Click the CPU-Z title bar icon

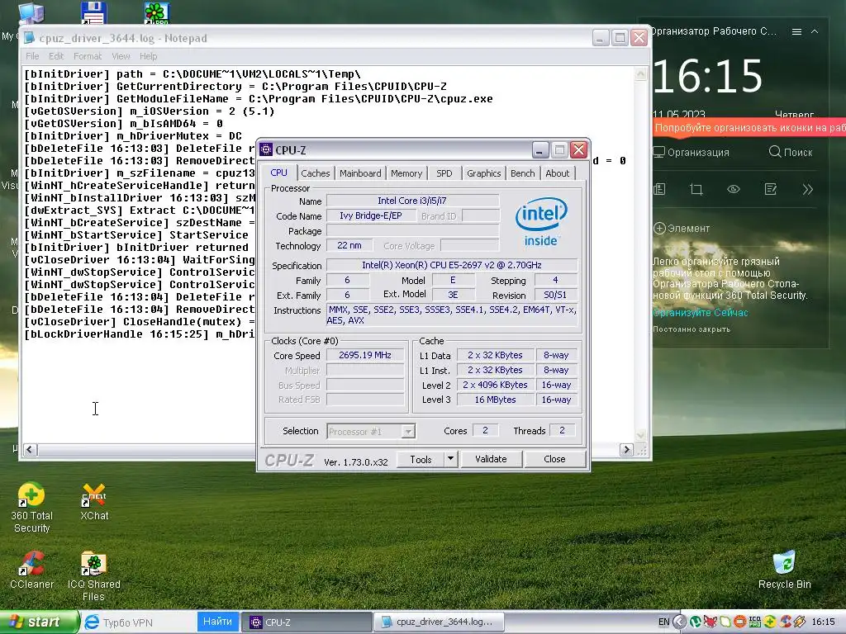(266, 149)
